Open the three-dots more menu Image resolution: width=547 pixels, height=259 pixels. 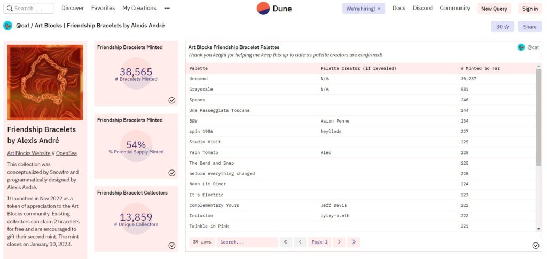point(167,8)
